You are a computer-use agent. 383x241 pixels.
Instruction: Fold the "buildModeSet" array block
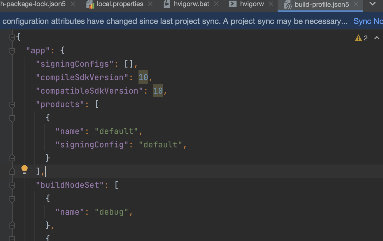pyautogui.click(x=12, y=185)
